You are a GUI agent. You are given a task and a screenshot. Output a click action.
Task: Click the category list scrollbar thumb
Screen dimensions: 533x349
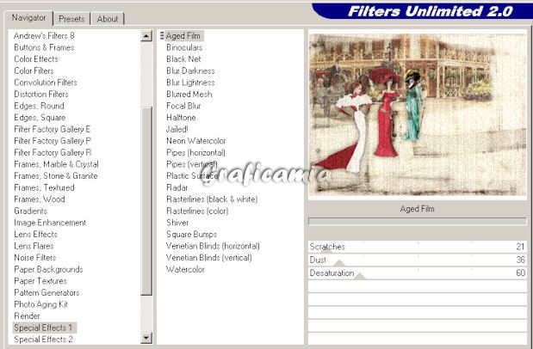pyautogui.click(x=146, y=201)
